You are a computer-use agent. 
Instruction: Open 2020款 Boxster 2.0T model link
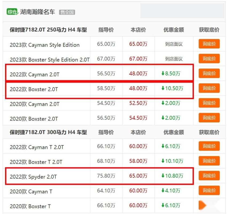tap(34, 119)
